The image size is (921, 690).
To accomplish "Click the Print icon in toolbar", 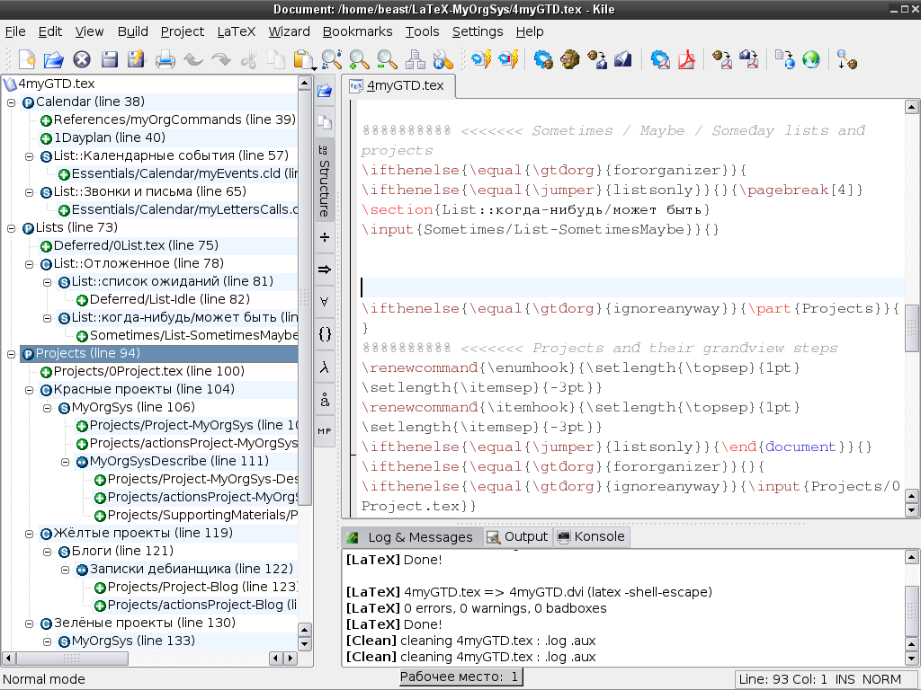I will [x=165, y=60].
